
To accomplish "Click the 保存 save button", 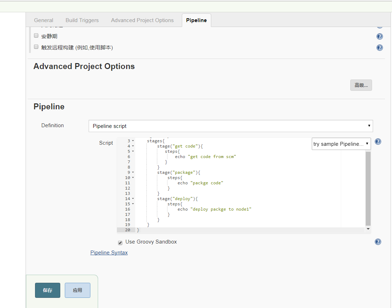I will [48, 290].
